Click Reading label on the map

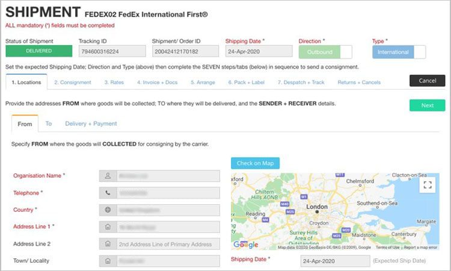[x=255, y=214]
